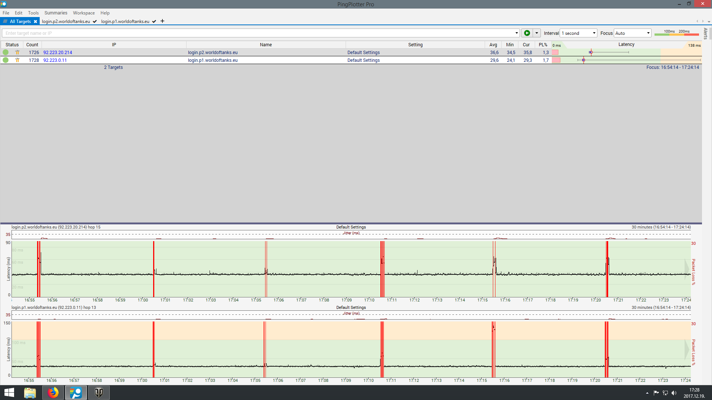Select IP 92.223.0.11
This screenshot has height=400, width=712.
pyautogui.click(x=55, y=60)
